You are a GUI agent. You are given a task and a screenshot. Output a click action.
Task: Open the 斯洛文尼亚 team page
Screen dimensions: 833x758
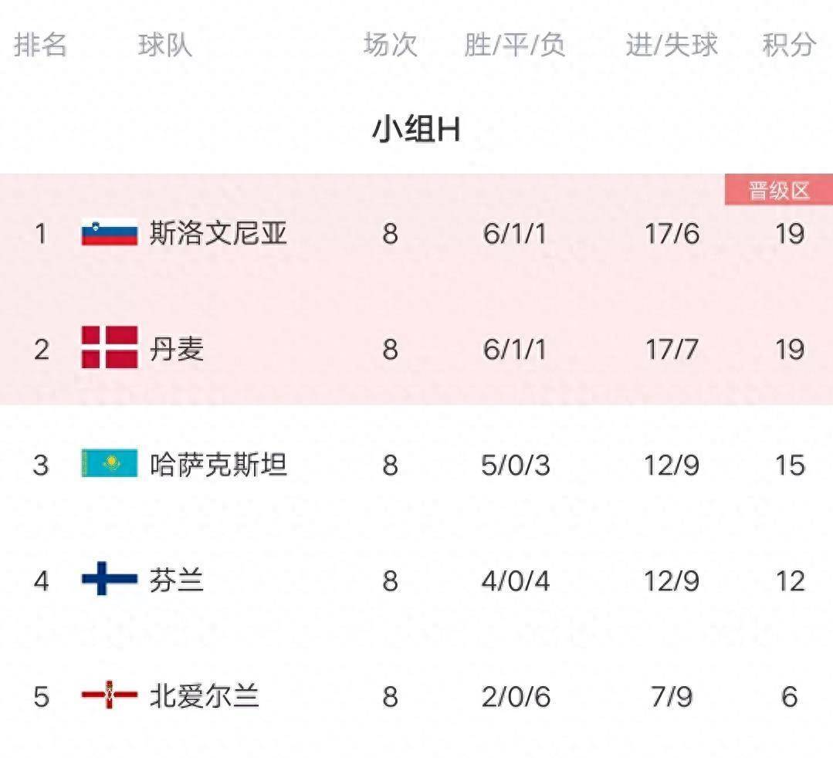tap(218, 232)
